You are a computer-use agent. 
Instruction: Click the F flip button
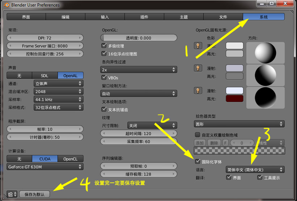[x=225, y=143]
